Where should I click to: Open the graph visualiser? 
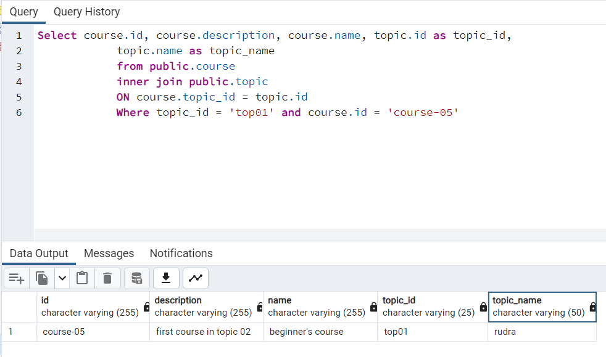click(x=195, y=278)
